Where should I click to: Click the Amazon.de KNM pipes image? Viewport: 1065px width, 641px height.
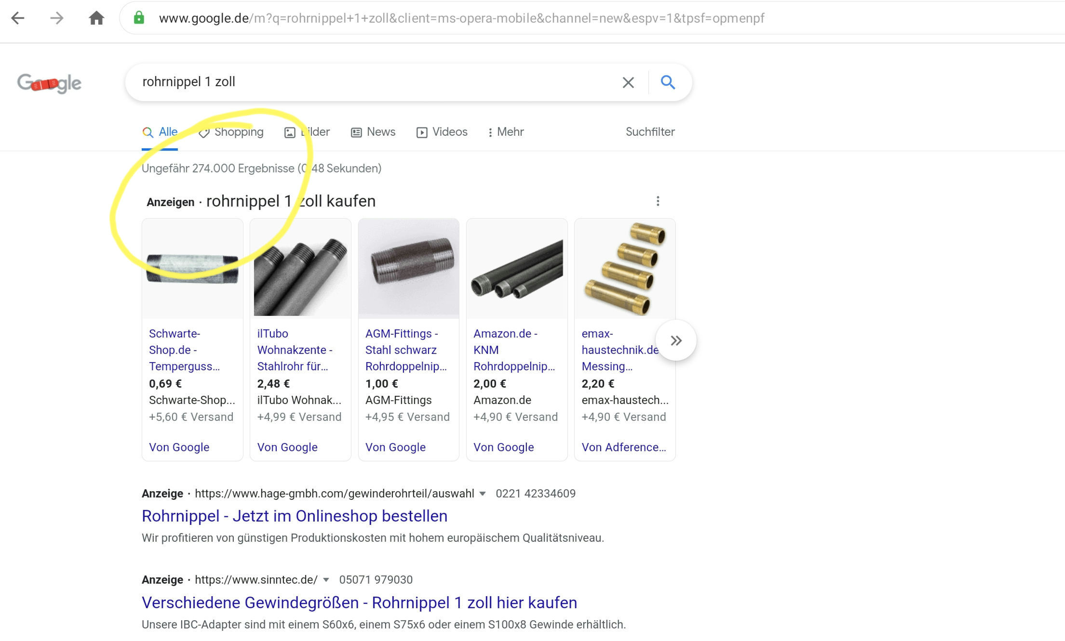click(517, 269)
